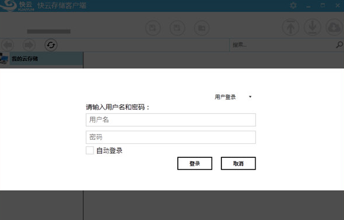Click the magnifier search icon

[339, 45]
